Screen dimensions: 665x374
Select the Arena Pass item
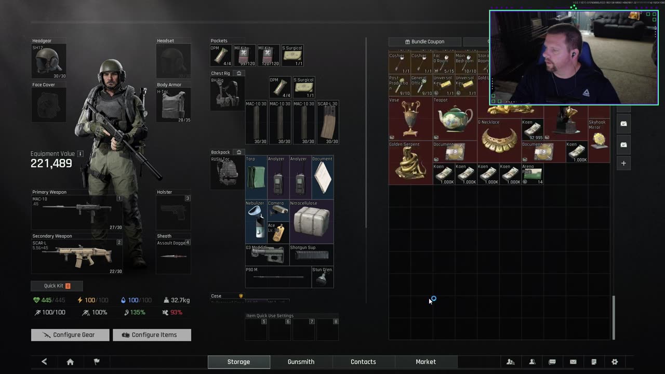[x=533, y=174]
